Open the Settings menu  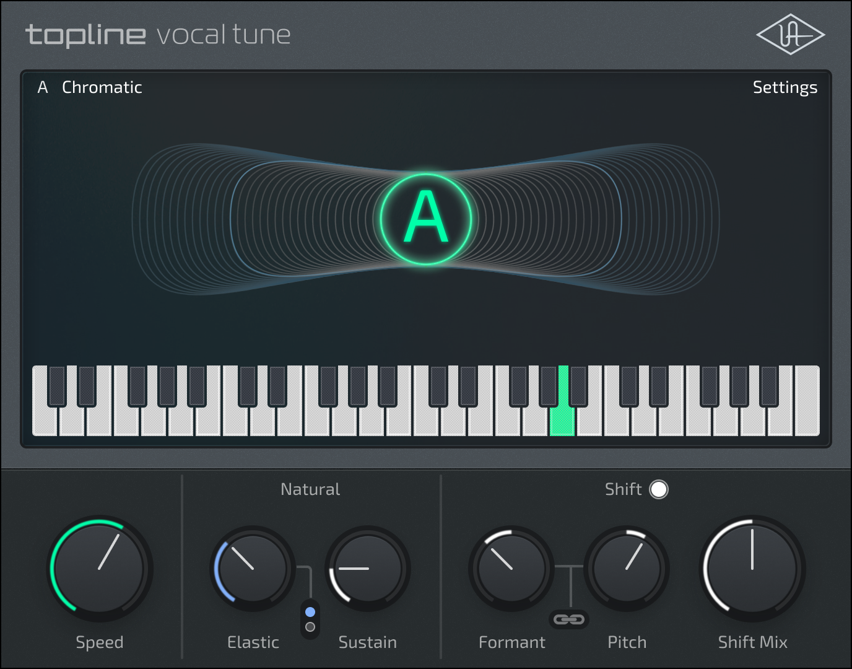785,87
